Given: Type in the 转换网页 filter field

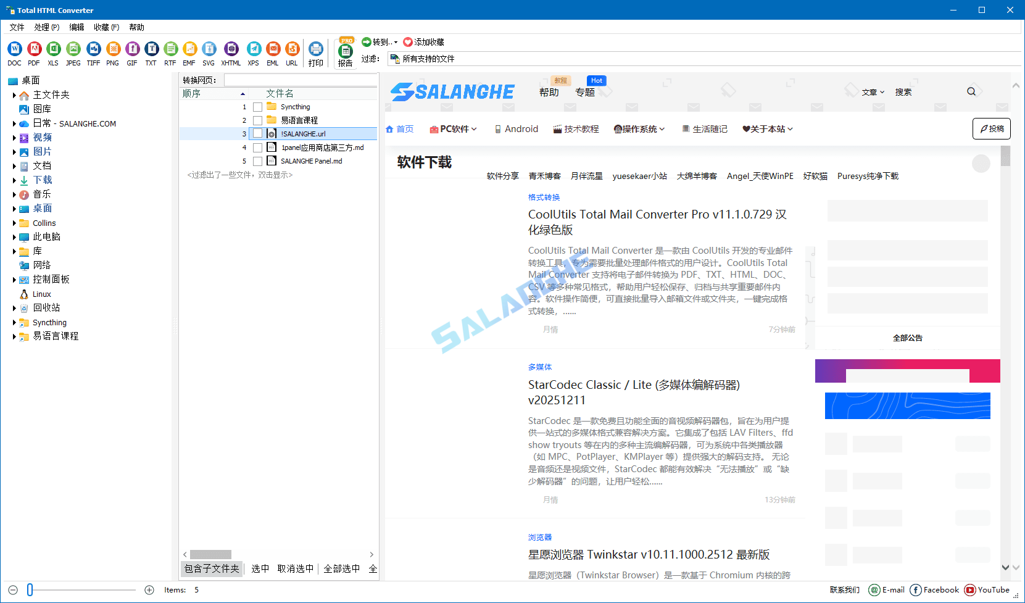Looking at the screenshot, I should (301, 80).
